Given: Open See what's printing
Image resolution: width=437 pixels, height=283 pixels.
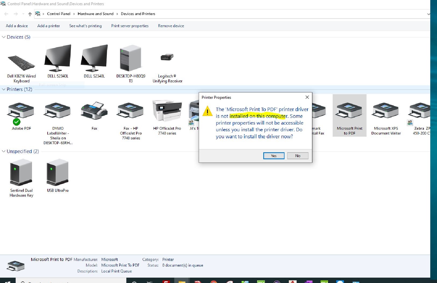Looking at the screenshot, I should click(x=85, y=26).
